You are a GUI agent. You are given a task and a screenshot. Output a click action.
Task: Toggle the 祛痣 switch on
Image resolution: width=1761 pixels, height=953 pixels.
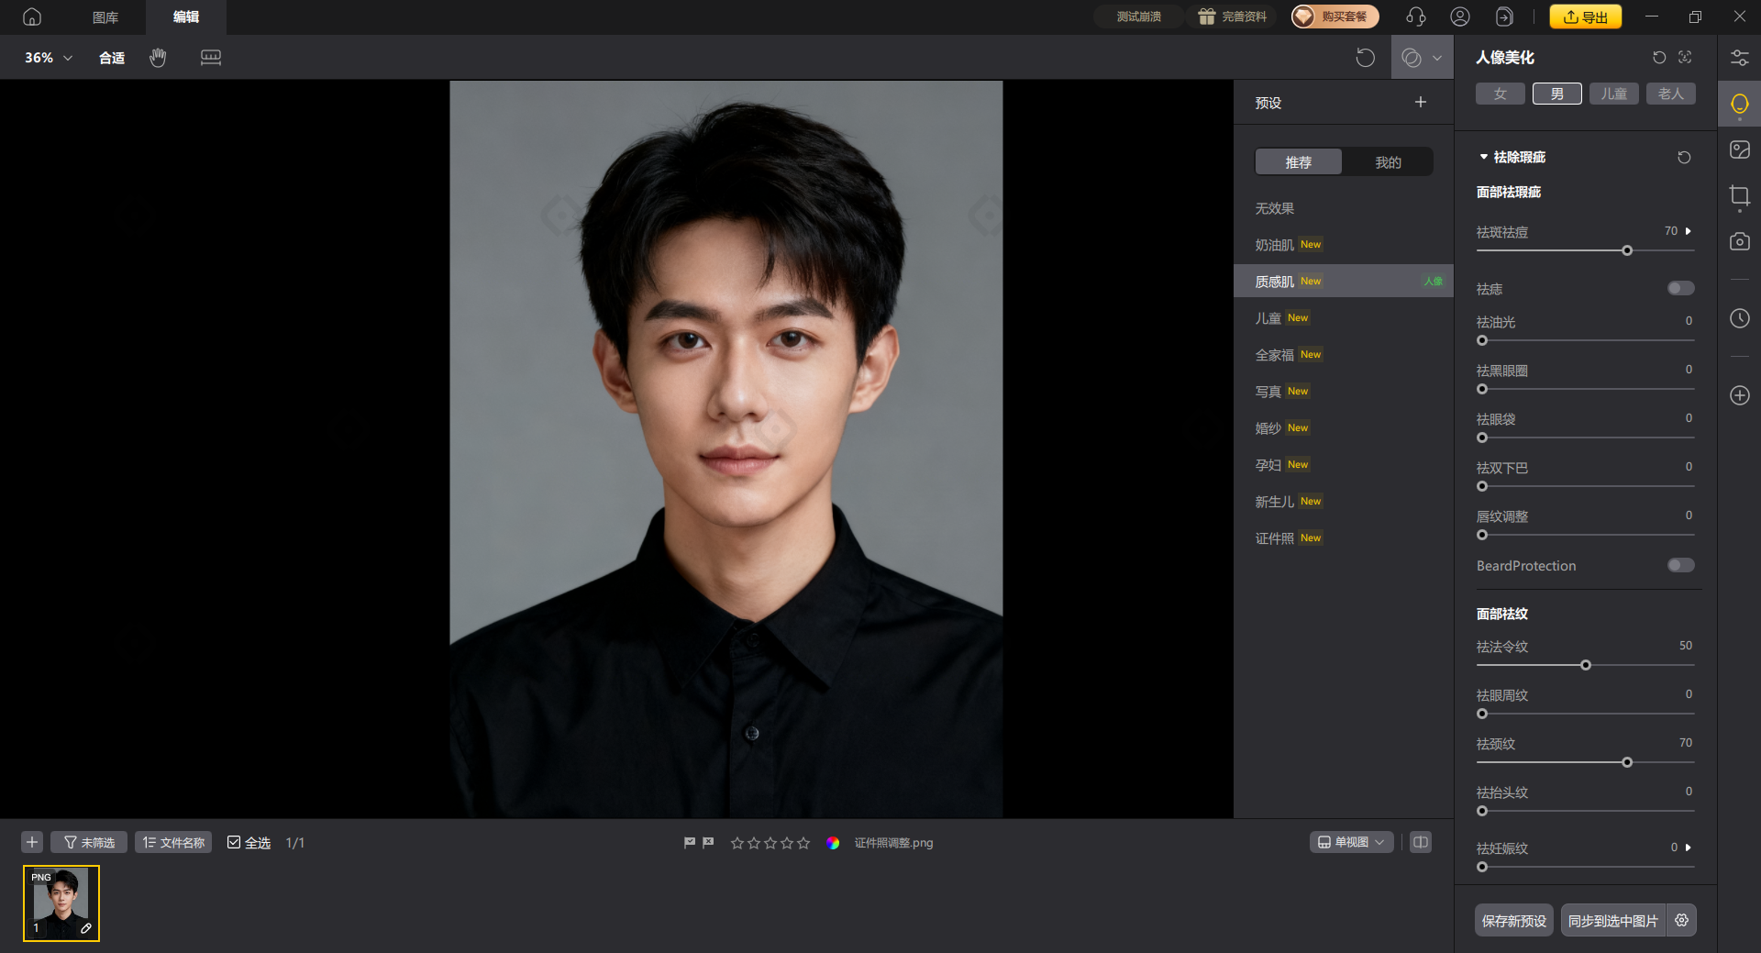coord(1680,289)
